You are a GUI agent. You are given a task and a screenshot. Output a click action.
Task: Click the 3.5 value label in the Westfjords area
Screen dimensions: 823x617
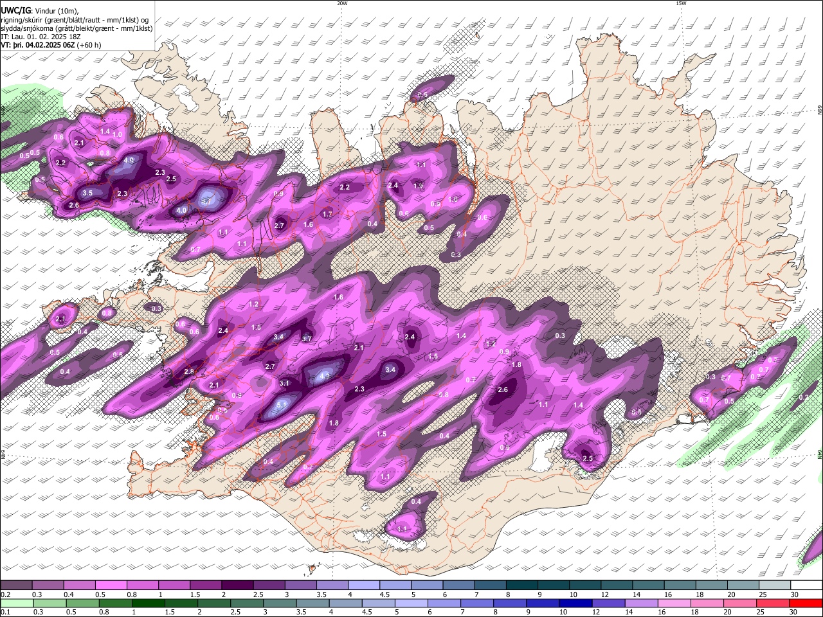[x=87, y=193]
